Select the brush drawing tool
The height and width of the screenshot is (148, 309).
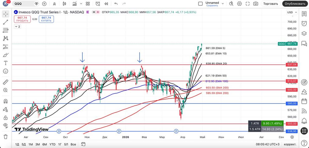[x=5, y=55]
